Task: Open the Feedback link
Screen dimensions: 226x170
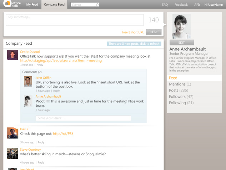Action: tap(181, 5)
